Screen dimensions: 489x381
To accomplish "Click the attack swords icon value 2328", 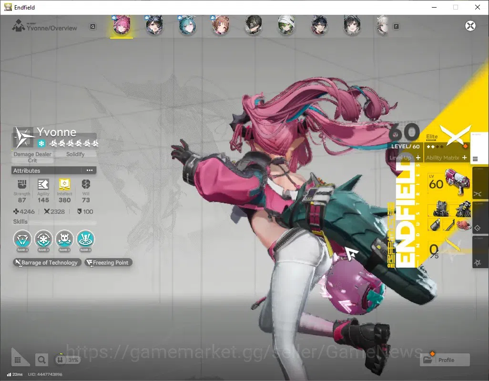I will 54,211.
